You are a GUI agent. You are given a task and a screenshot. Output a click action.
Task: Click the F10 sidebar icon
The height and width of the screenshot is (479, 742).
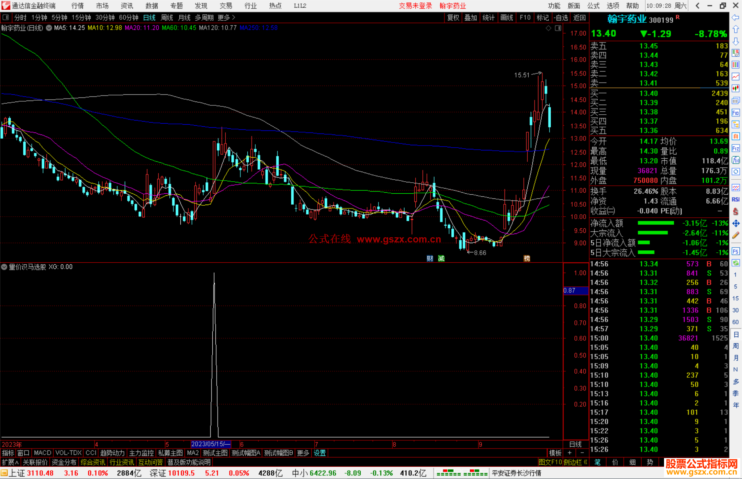pyautogui.click(x=735, y=113)
